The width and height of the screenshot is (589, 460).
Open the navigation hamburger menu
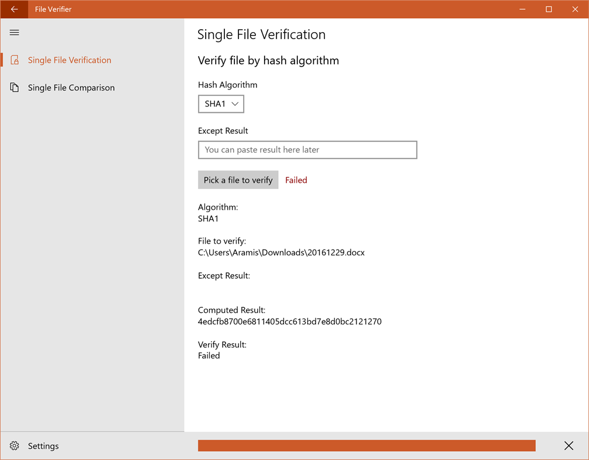click(14, 33)
